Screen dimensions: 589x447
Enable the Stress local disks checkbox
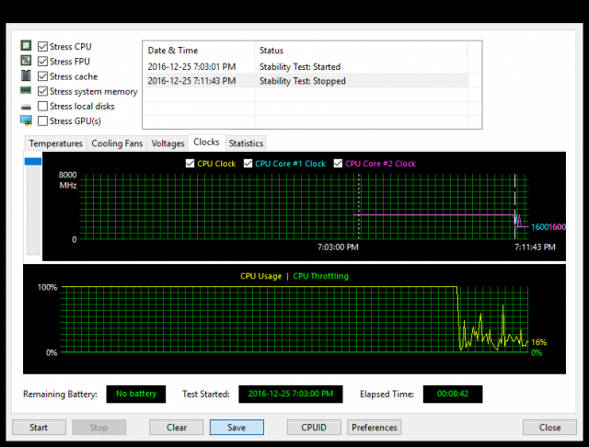click(43, 107)
